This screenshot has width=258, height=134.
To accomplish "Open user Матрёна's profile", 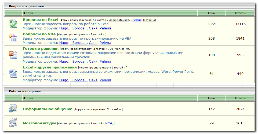I will 149,20.
